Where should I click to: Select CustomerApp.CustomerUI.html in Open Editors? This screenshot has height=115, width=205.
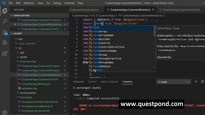(39, 29)
